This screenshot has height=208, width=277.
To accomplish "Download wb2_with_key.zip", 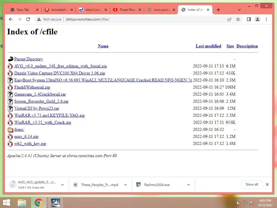I will tap(30, 144).
